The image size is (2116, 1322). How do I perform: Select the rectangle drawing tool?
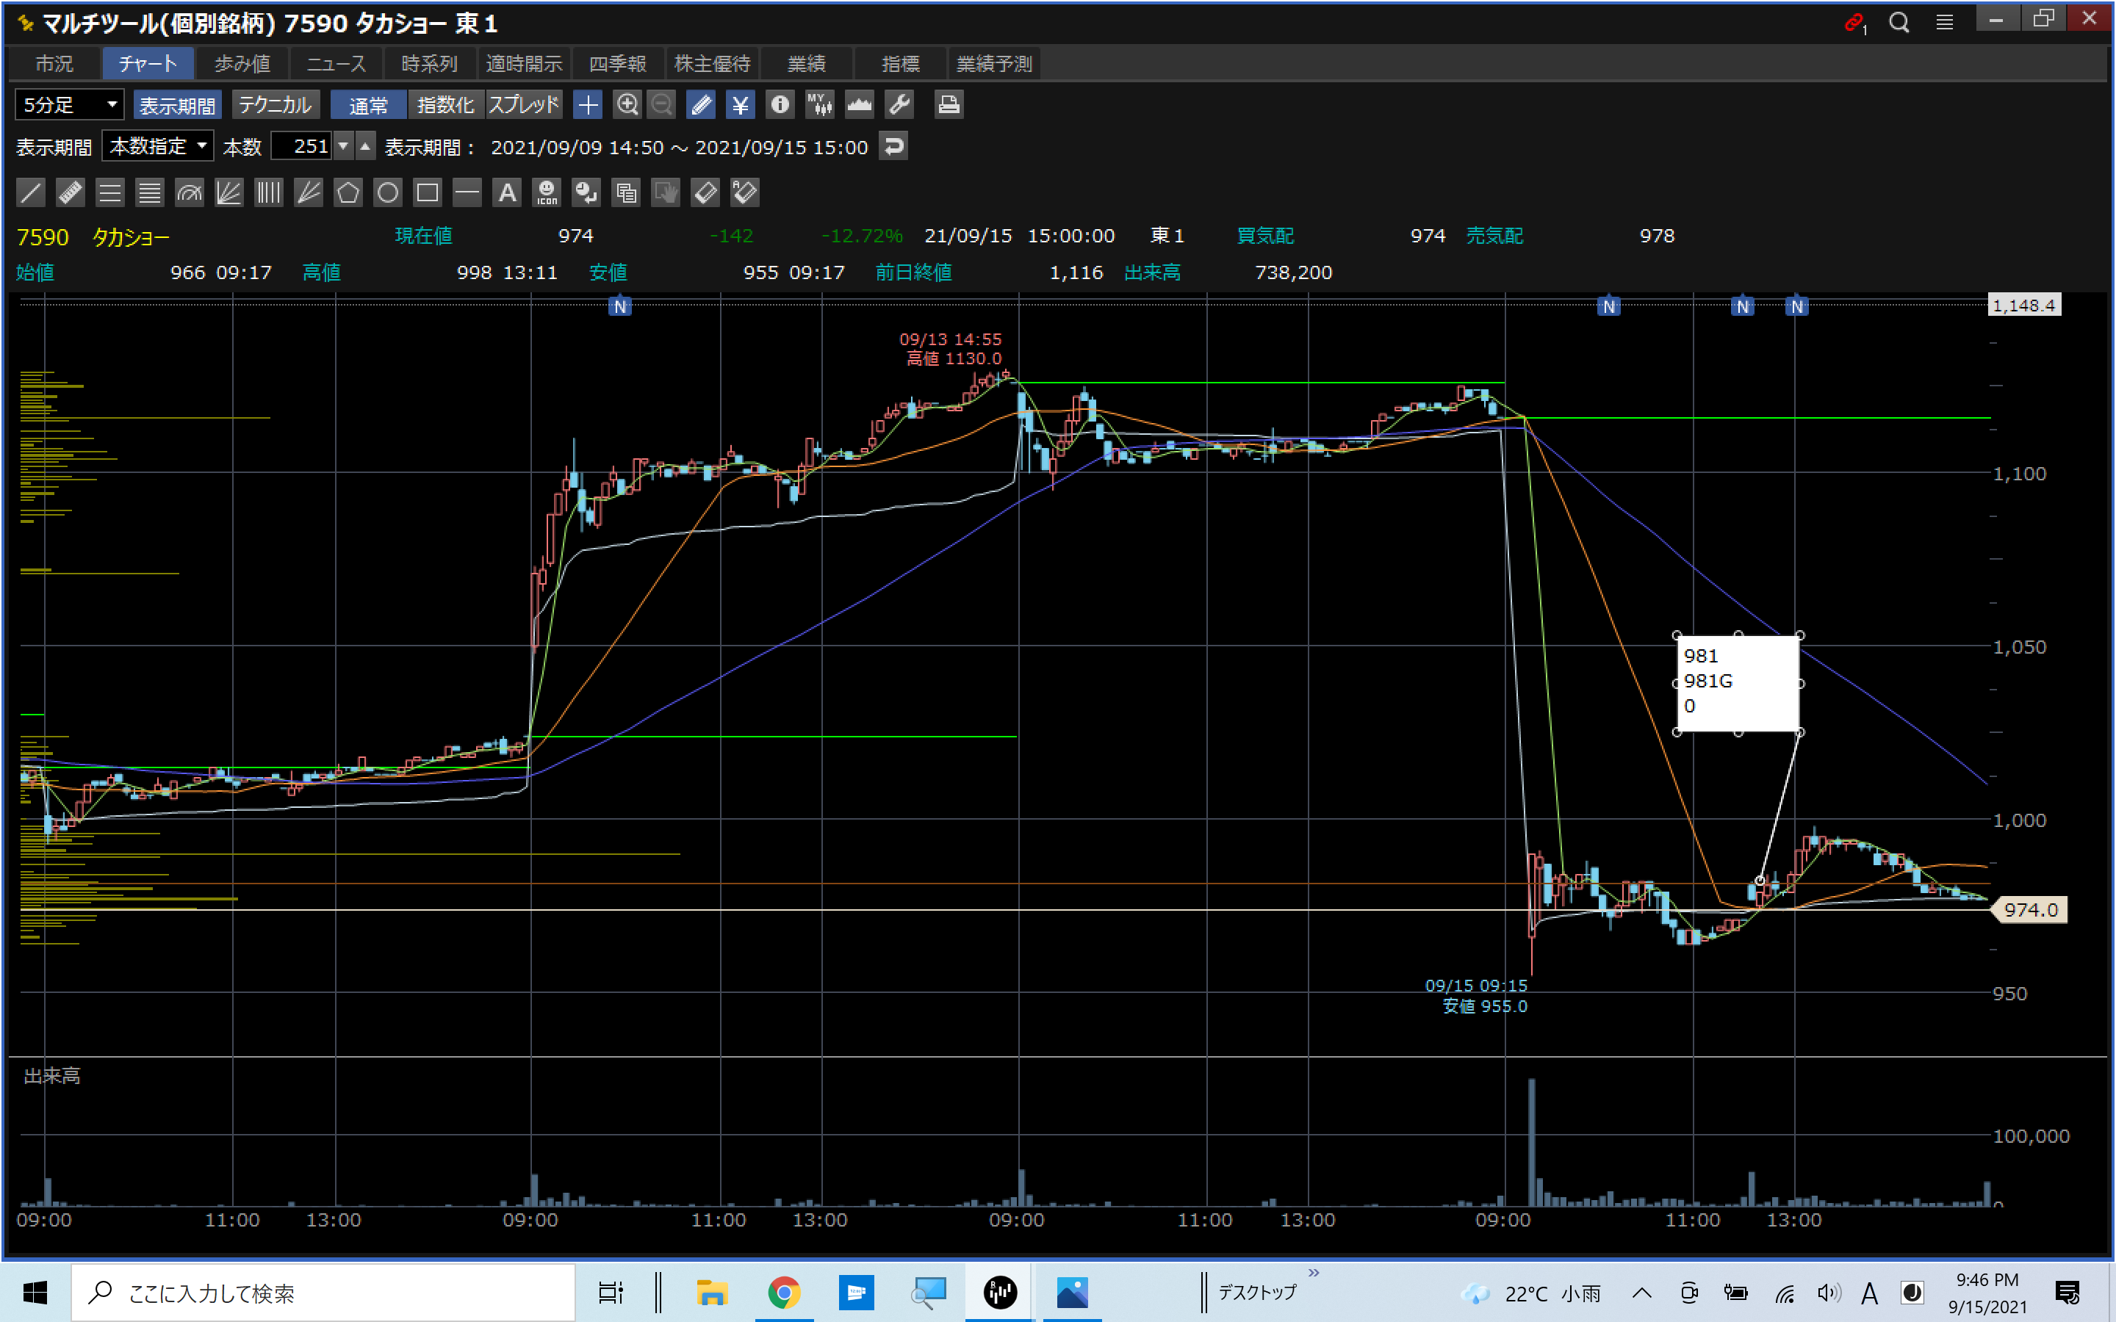428,192
